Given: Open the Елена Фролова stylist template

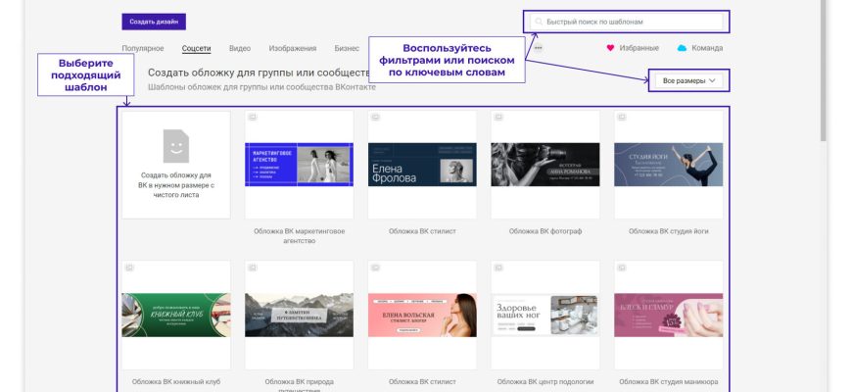Looking at the screenshot, I should point(422,165).
